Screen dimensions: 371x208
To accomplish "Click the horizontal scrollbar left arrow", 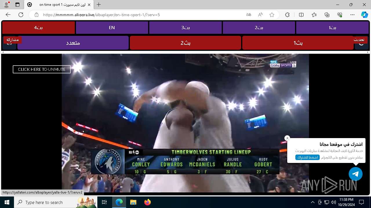I will tap(3, 52).
